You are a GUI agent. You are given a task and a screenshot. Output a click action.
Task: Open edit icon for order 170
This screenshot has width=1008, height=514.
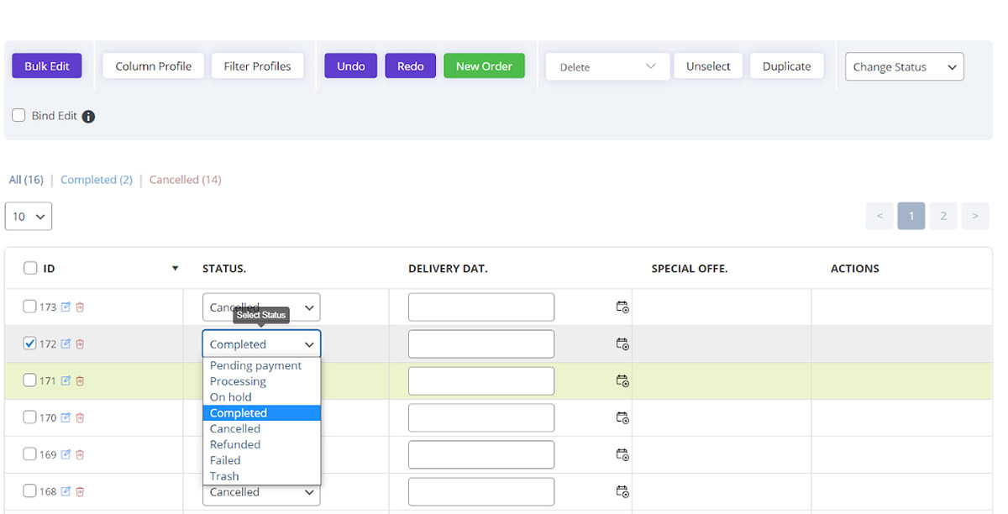[66, 418]
